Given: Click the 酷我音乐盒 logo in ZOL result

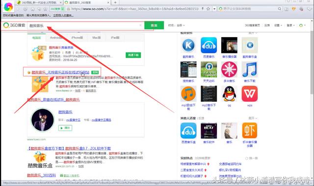Looking at the screenshot, I should 40,160.
